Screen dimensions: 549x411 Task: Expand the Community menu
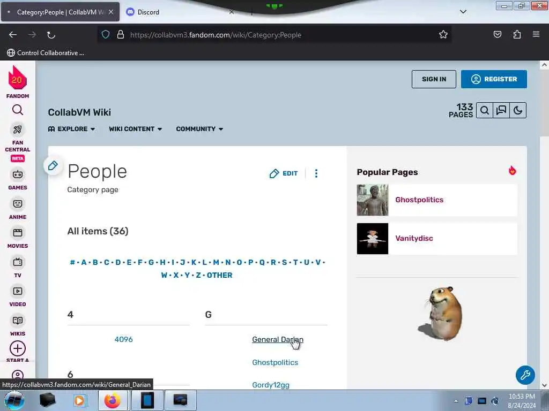tap(199, 129)
